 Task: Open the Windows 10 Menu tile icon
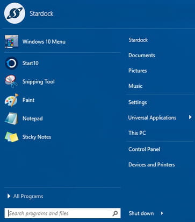[x=11, y=41]
